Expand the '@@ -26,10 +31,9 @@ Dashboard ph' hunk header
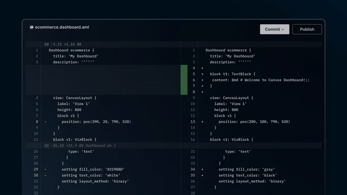 [80, 146]
